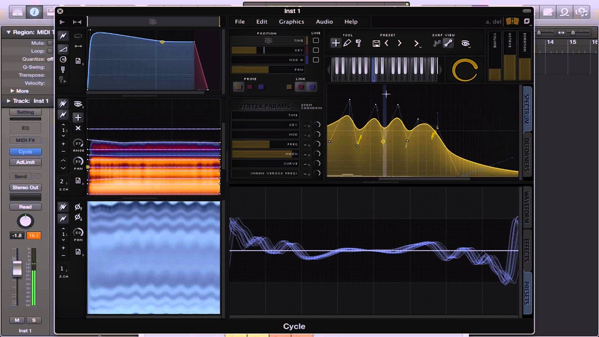
Task: Select the tuning fork pitch envelope icon
Action: click(x=63, y=70)
